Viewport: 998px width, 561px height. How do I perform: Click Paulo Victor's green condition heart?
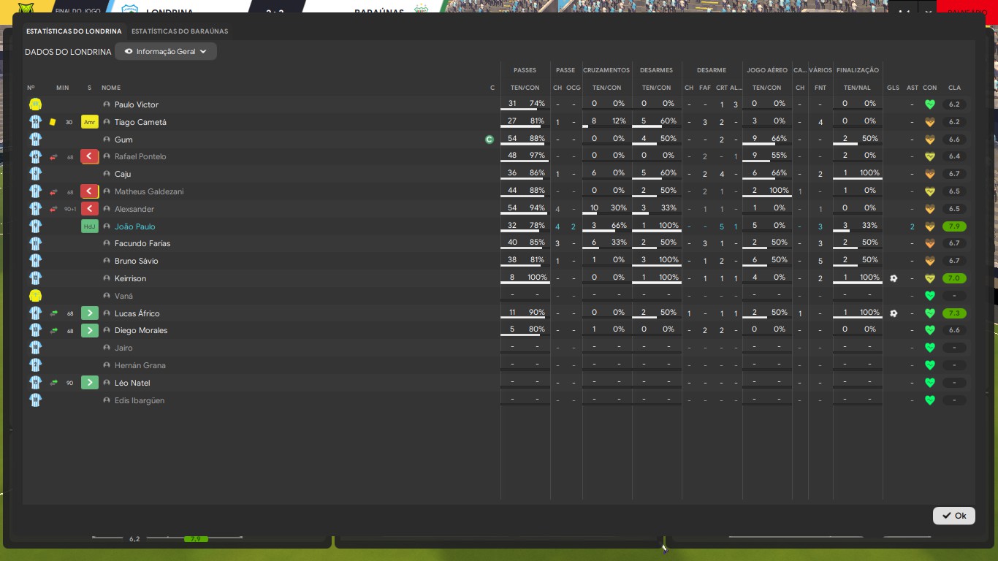coord(930,104)
